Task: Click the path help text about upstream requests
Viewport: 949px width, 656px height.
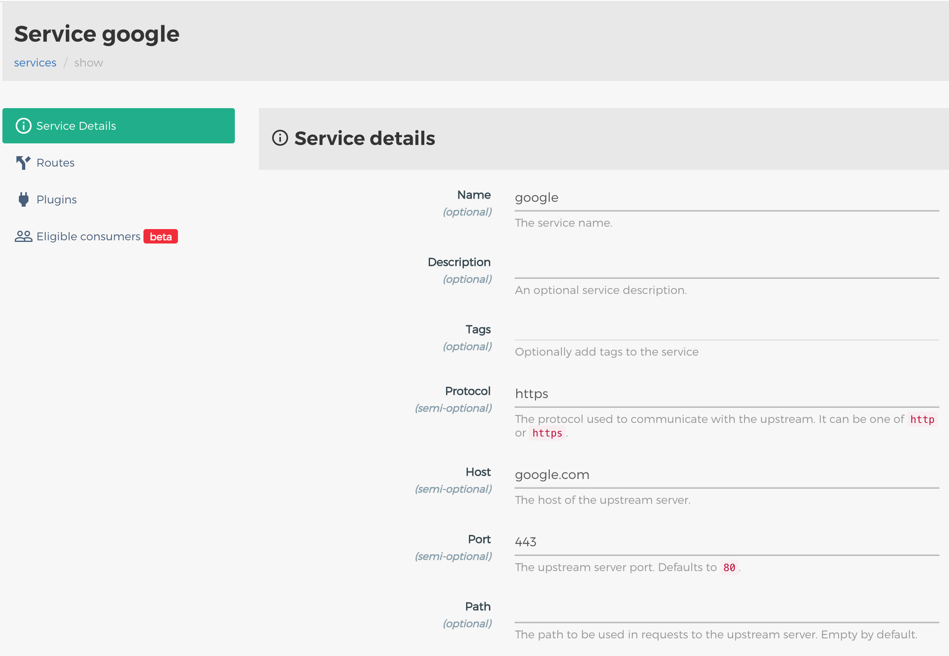Action: (716, 635)
